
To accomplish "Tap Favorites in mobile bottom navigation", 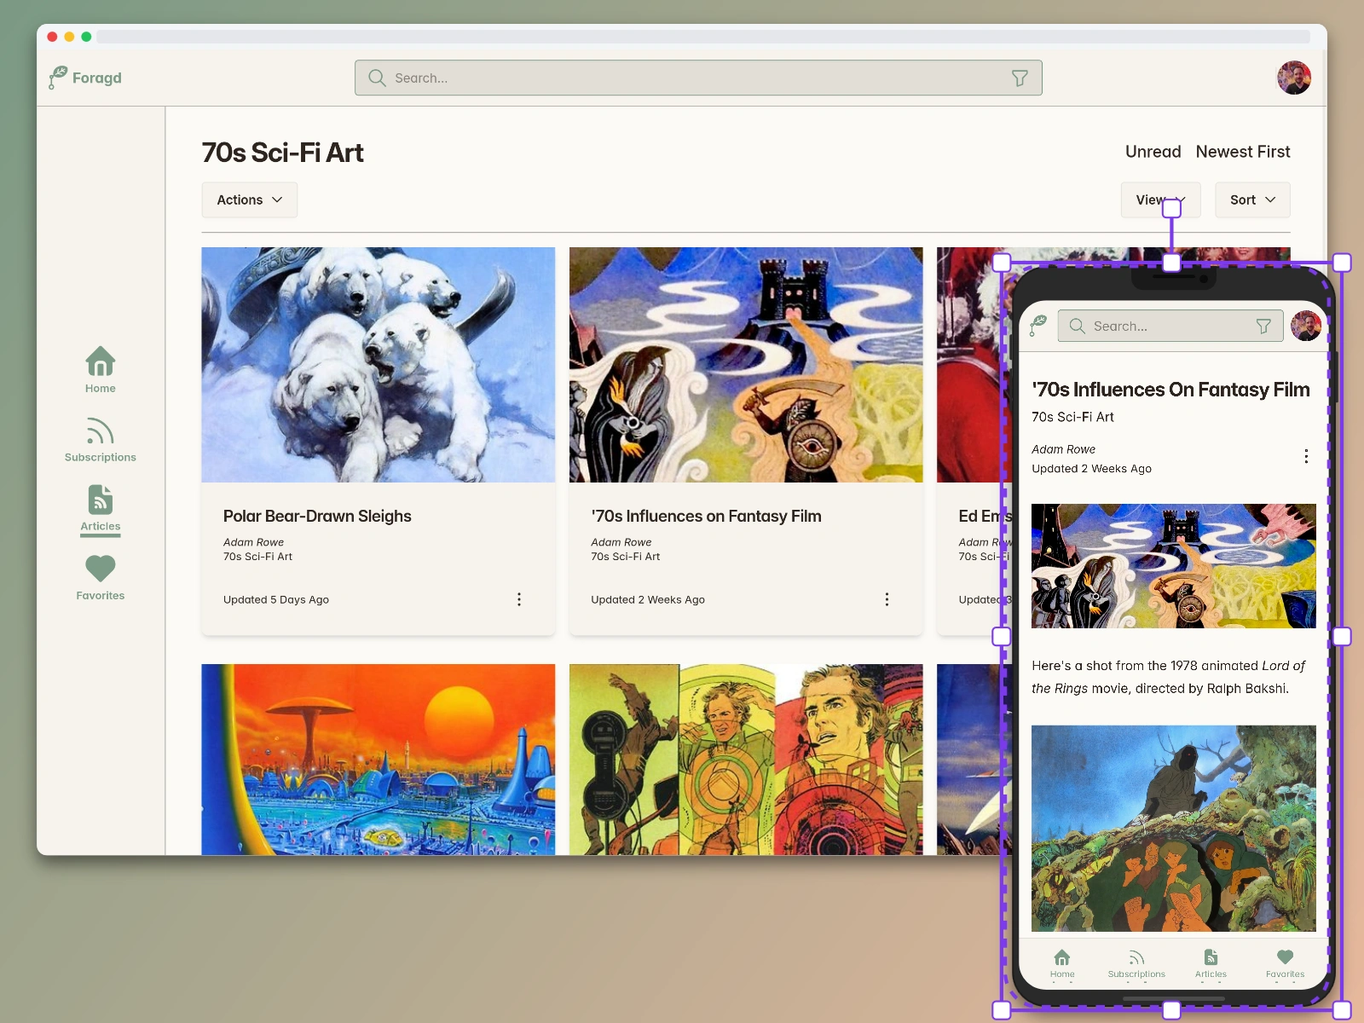I will 1285,963.
